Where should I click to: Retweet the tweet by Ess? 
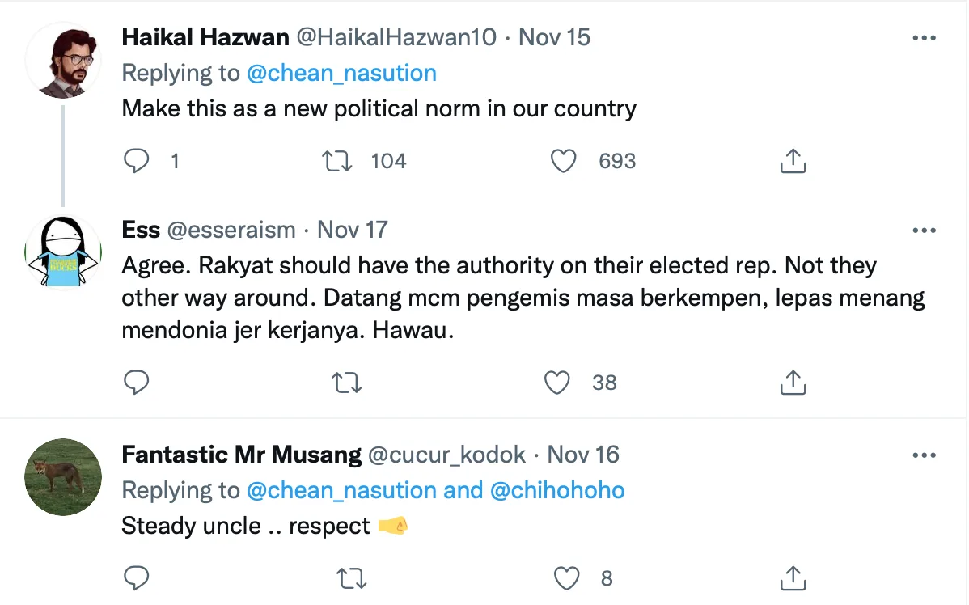click(x=348, y=382)
